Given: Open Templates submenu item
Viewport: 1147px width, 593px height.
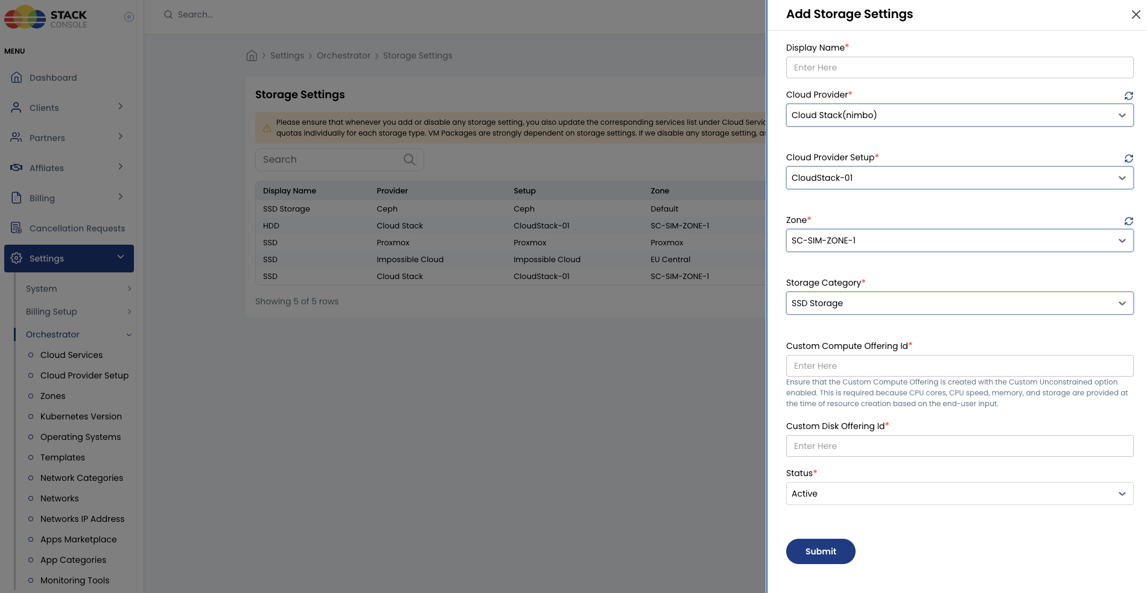Looking at the screenshot, I should (x=63, y=457).
